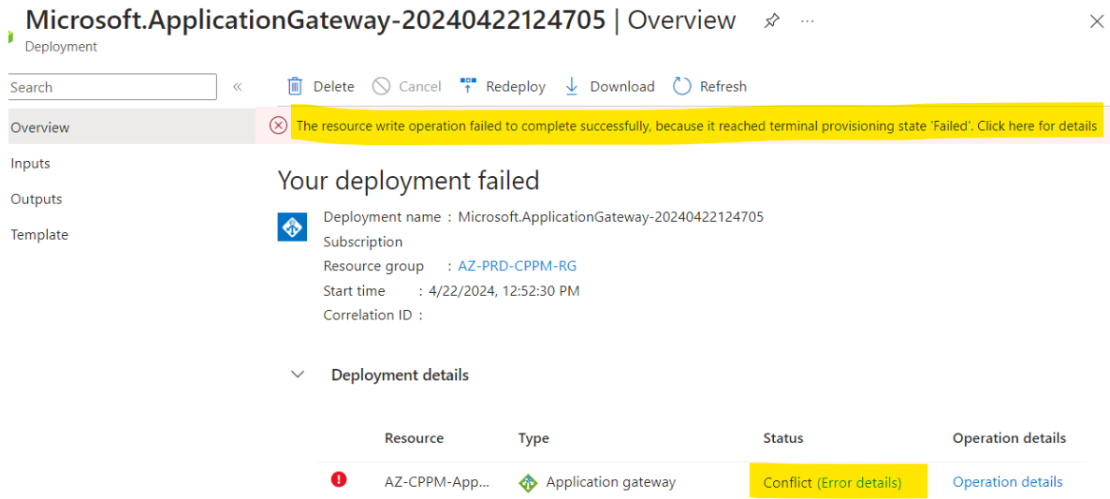
Task: Click the Redeploy button label
Action: (x=516, y=86)
